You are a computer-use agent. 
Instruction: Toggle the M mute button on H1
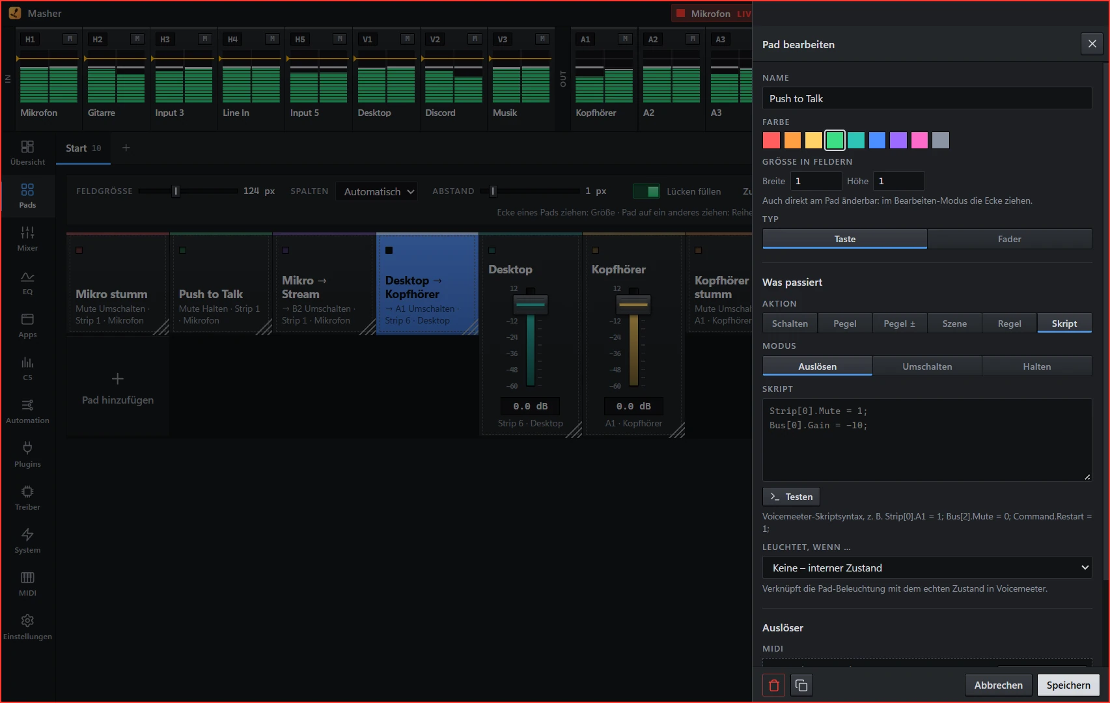(x=70, y=39)
